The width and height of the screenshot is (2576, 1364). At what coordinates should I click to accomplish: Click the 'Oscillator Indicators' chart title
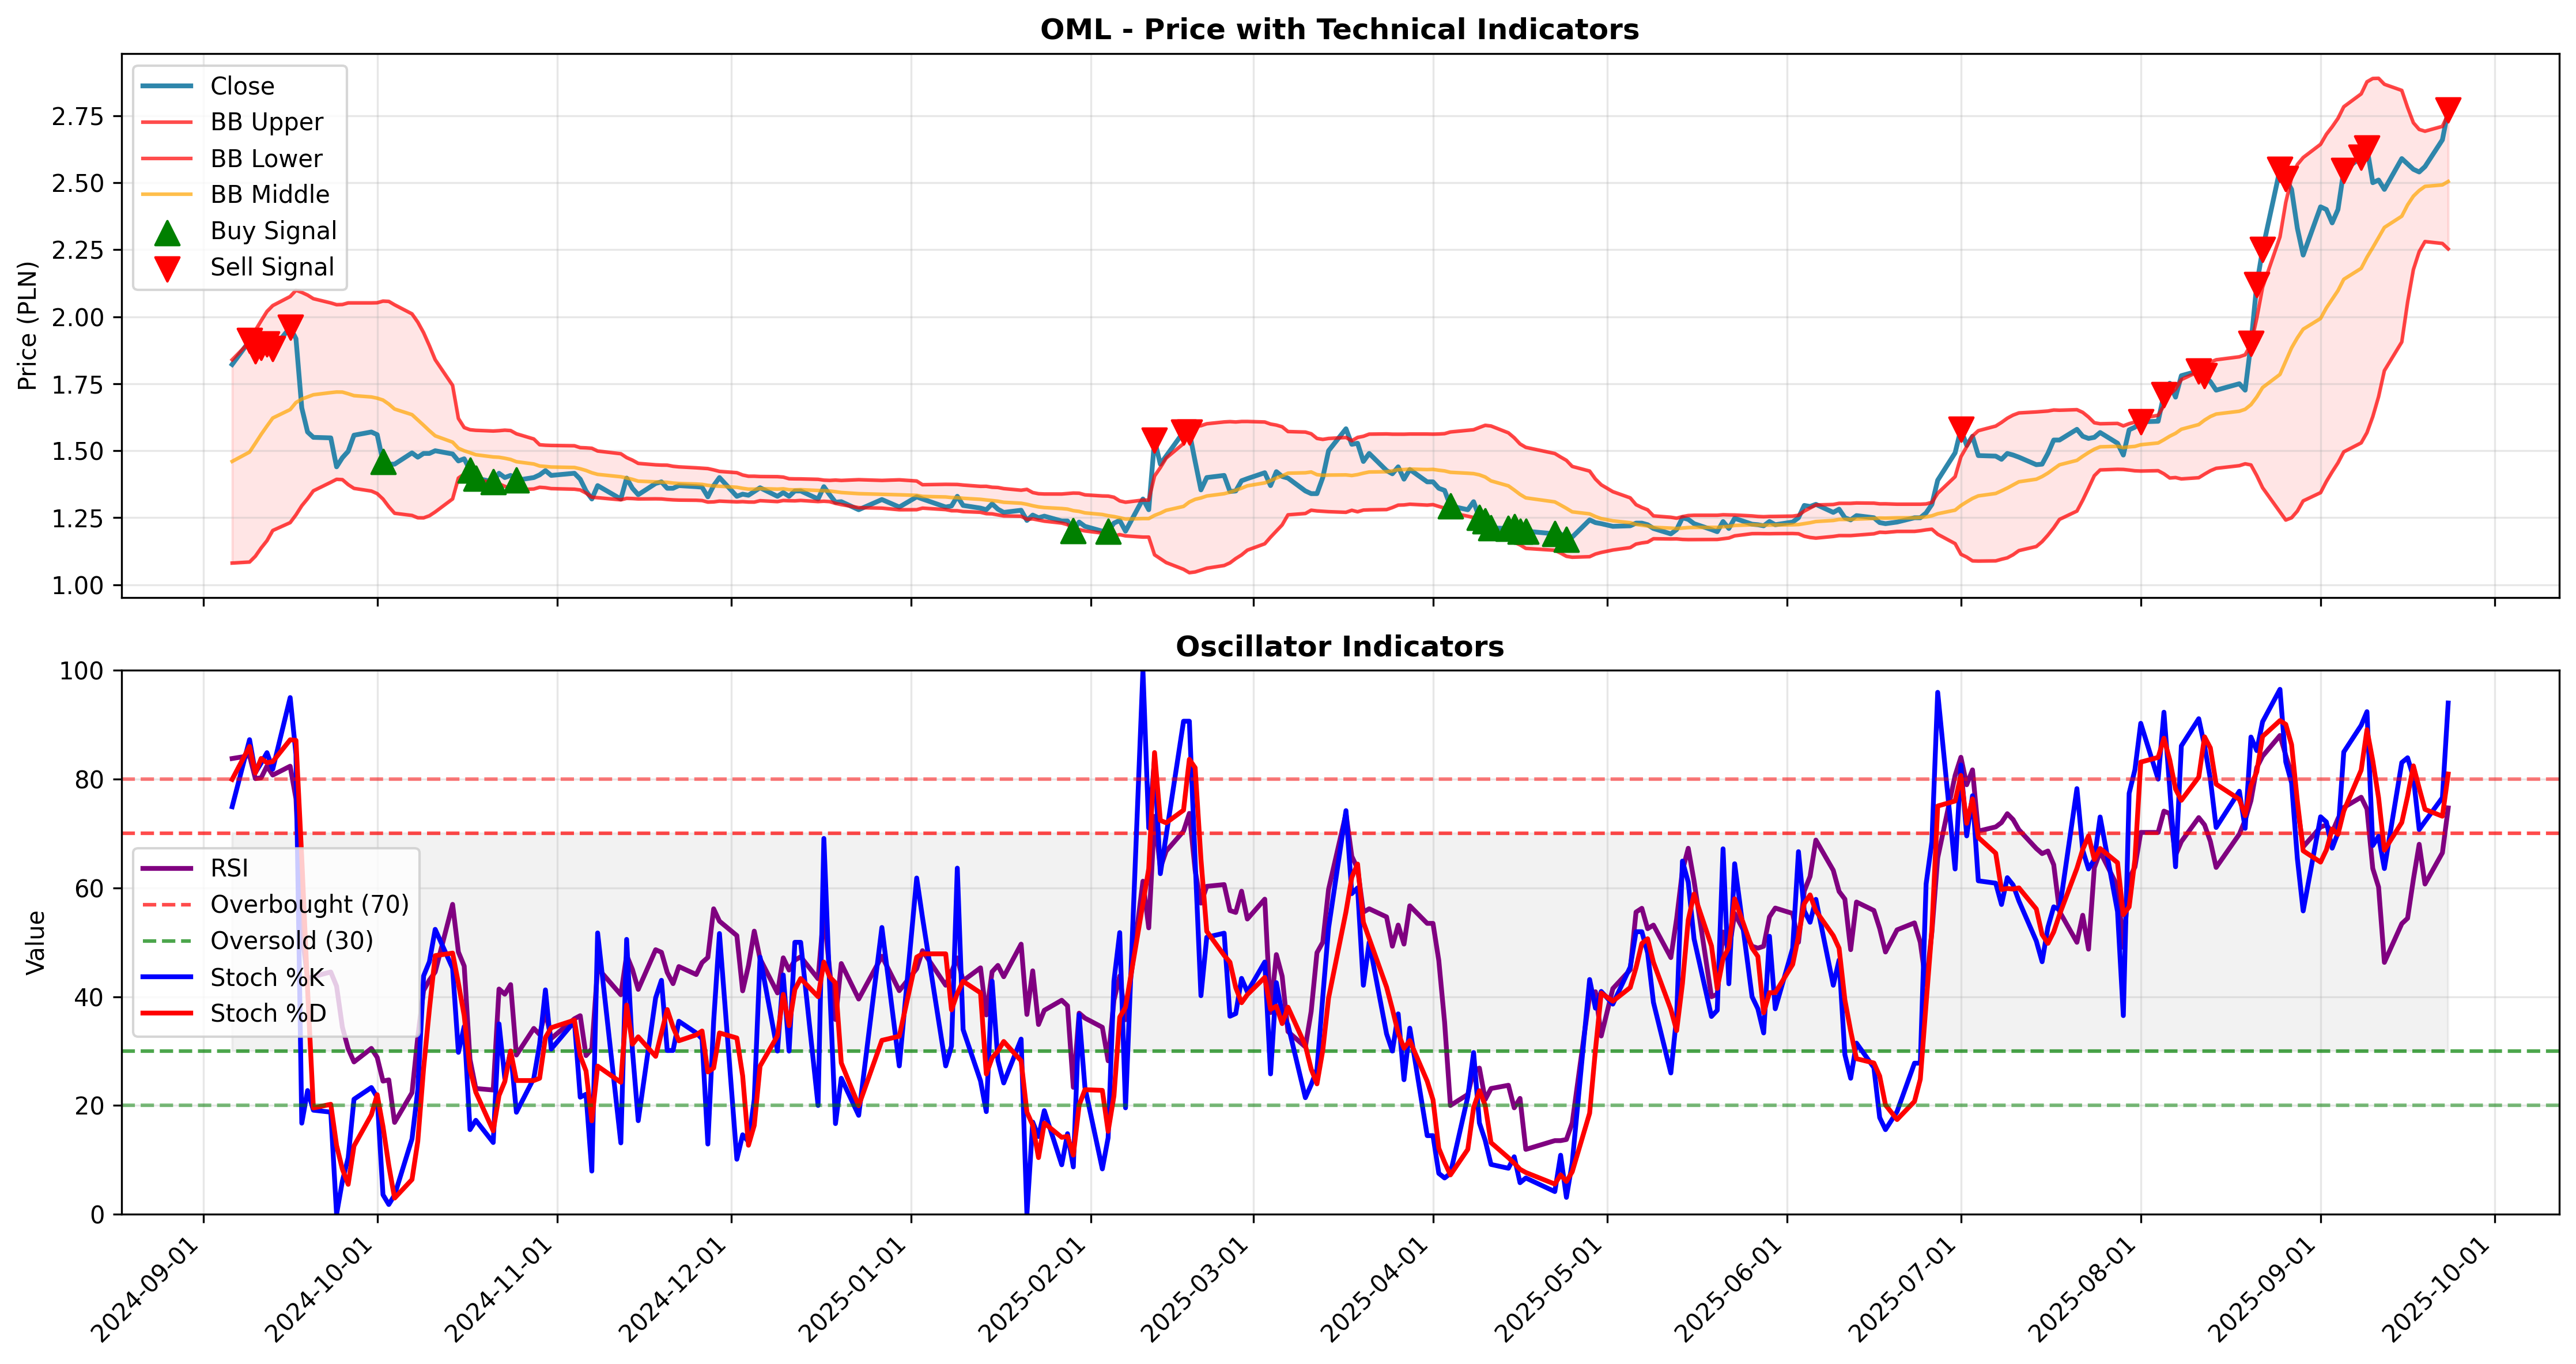pos(1339,647)
